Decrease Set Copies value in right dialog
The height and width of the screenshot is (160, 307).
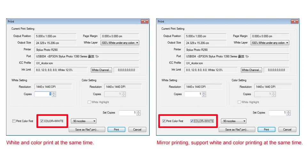coord(288,114)
